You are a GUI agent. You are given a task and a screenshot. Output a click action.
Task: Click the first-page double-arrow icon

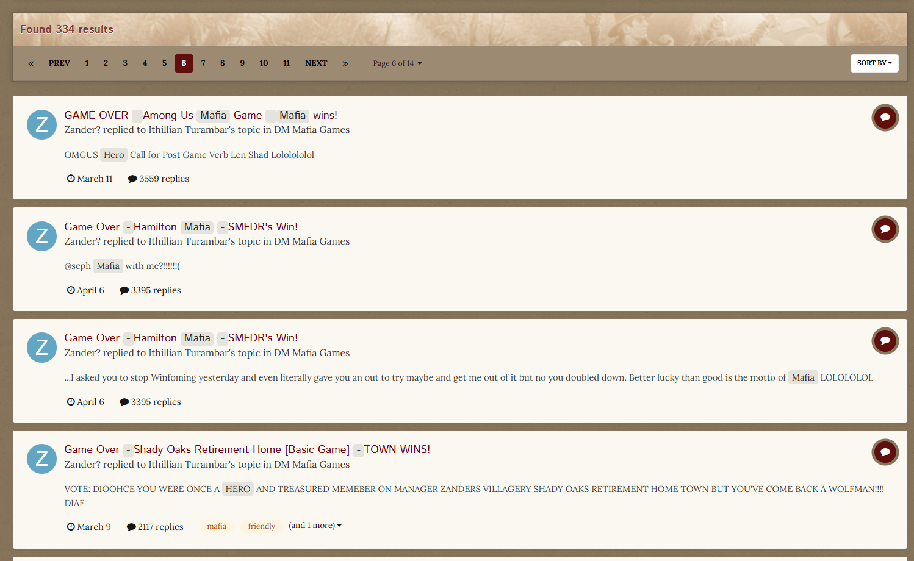pyautogui.click(x=31, y=63)
